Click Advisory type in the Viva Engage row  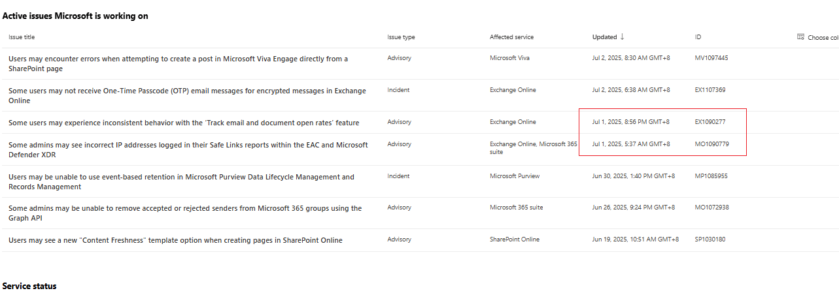(x=400, y=58)
